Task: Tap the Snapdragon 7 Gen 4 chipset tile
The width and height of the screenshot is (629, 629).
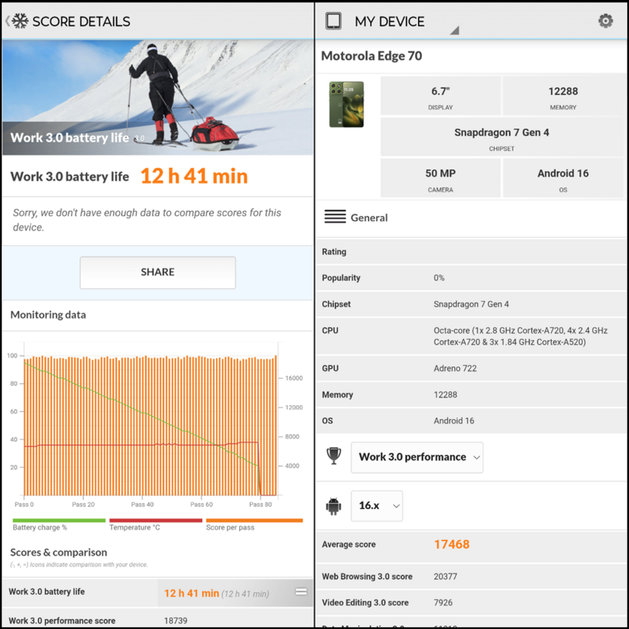Action: (502, 138)
